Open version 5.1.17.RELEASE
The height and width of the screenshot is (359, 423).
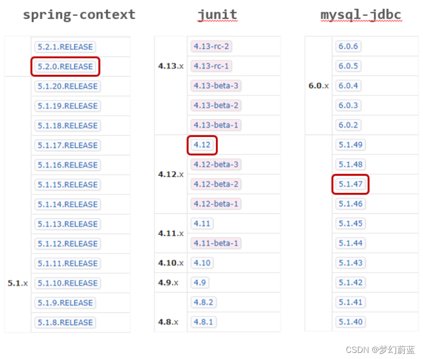tap(68, 145)
